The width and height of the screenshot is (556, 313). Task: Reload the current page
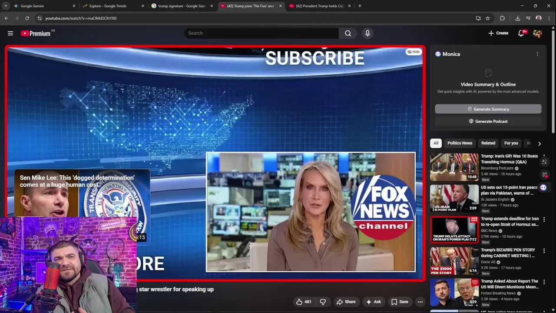pyautogui.click(x=27, y=18)
